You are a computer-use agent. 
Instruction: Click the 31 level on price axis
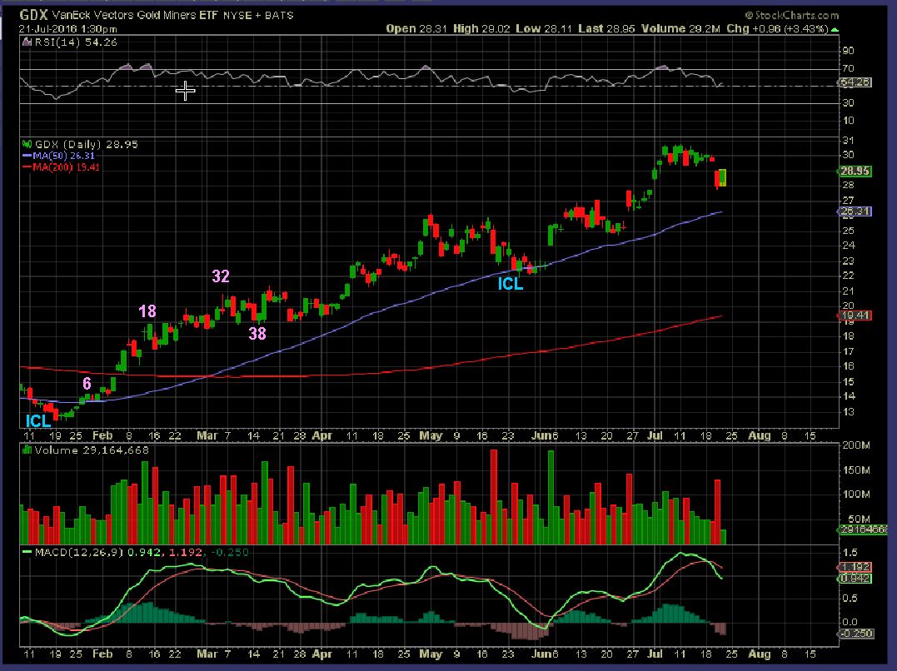pyautogui.click(x=849, y=140)
